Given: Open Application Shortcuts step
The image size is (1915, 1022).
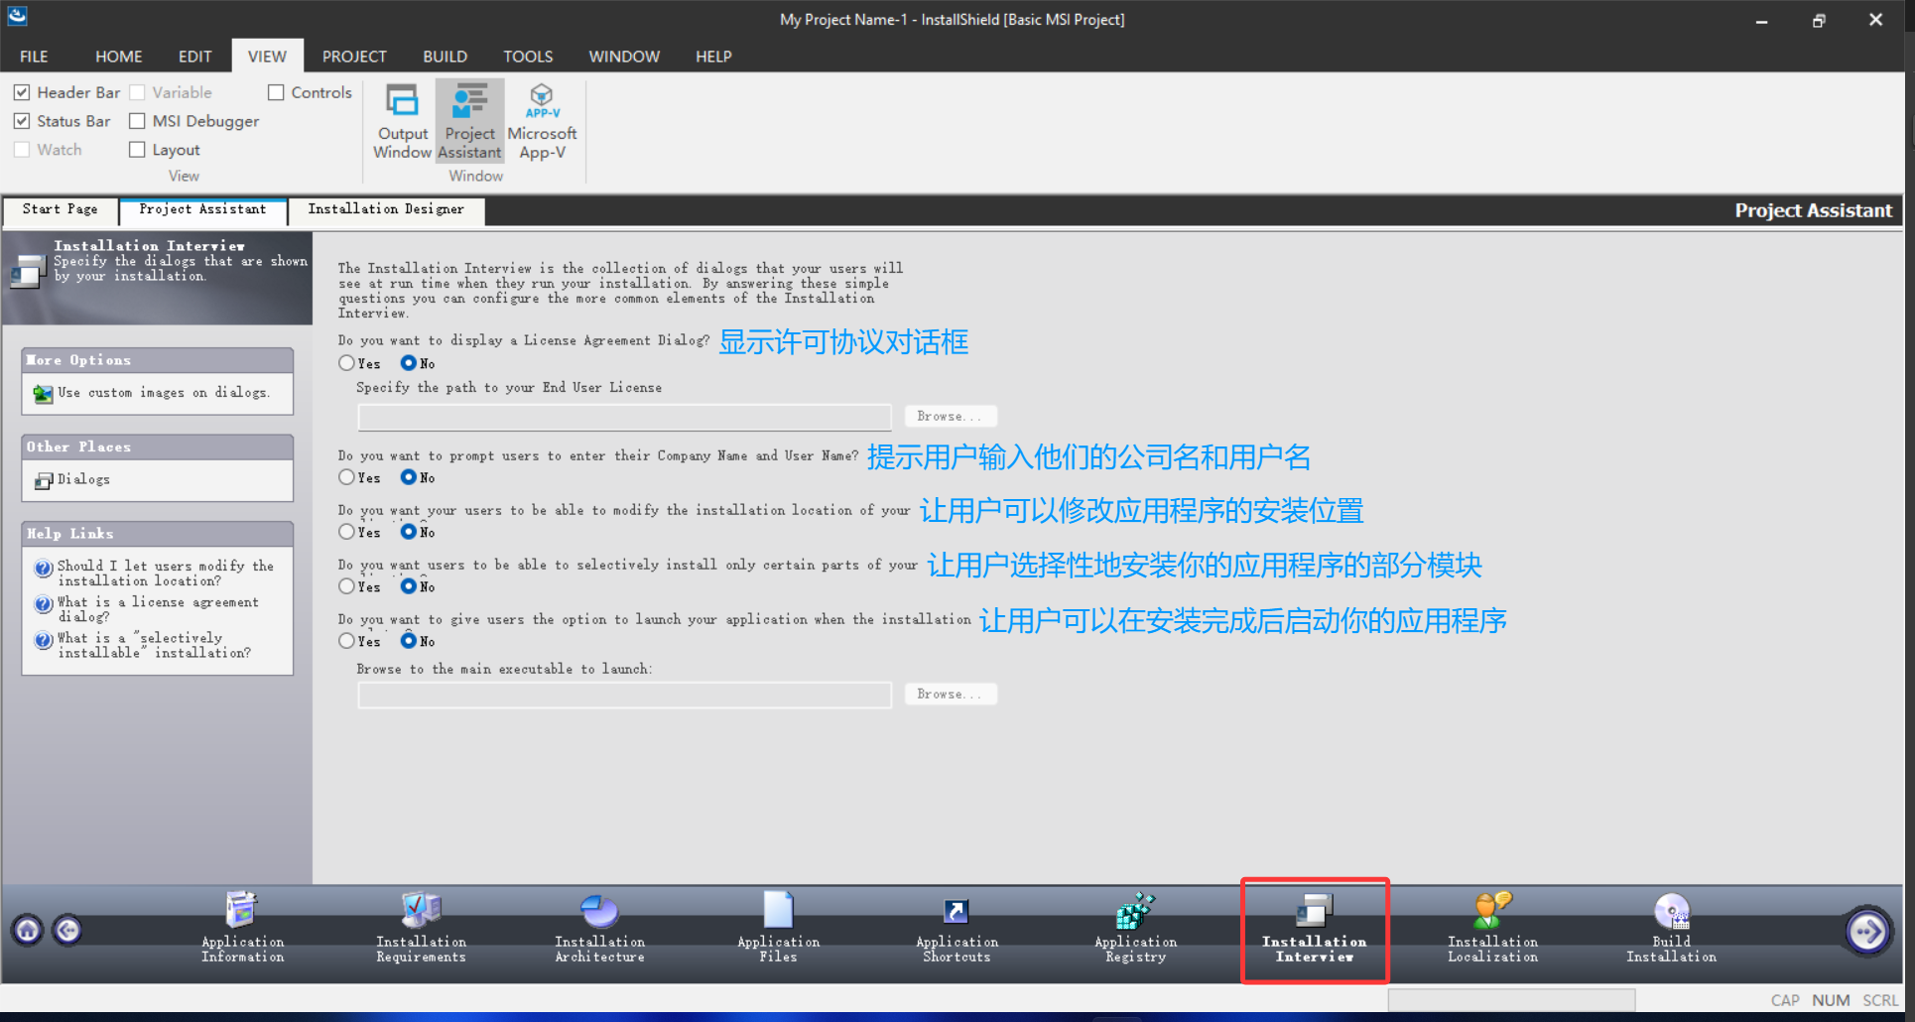Looking at the screenshot, I should click(x=957, y=929).
